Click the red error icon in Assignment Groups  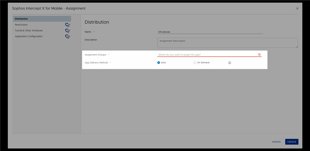tap(259, 54)
